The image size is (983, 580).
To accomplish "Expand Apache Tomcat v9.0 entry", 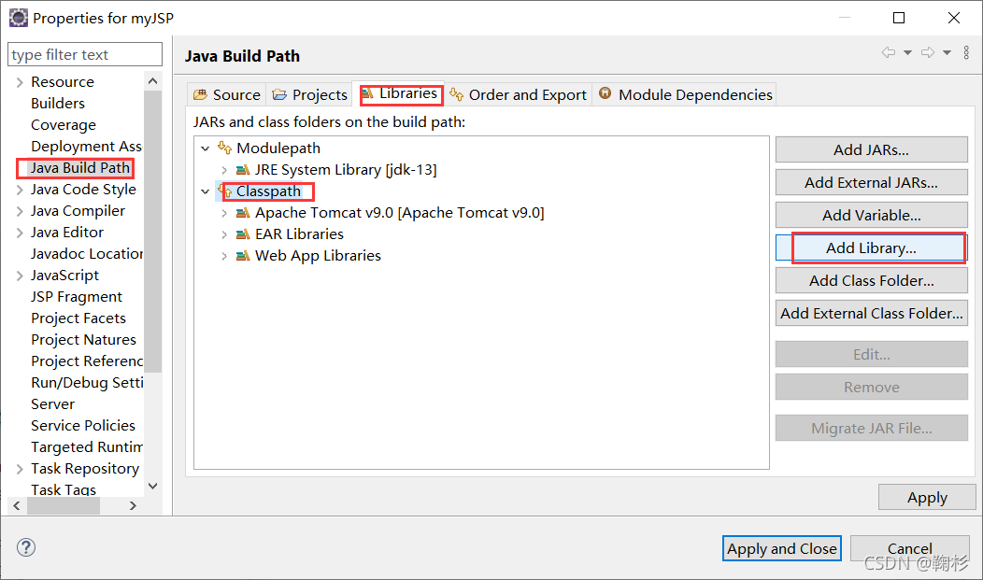I will (224, 213).
